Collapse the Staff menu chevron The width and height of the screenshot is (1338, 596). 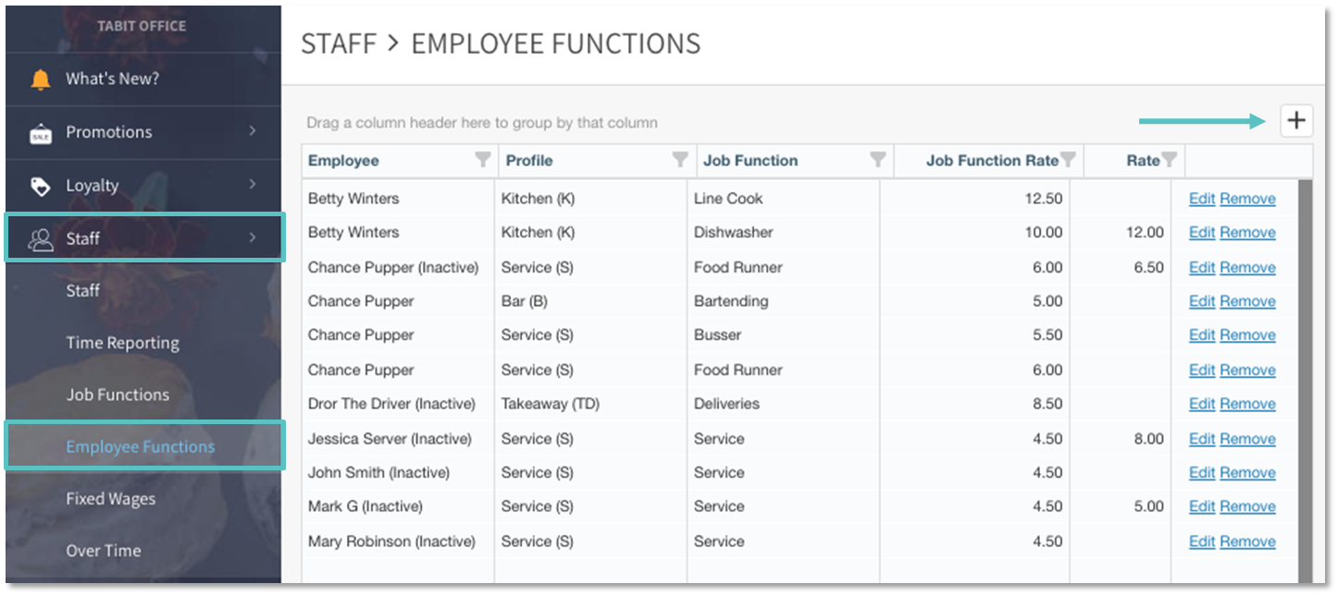click(x=253, y=238)
